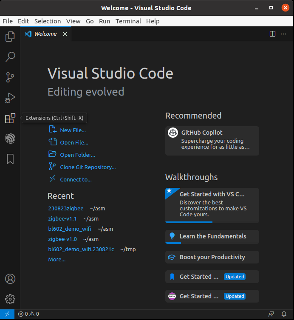
Task: Open the Search view icon
Action: pyautogui.click(x=10, y=57)
